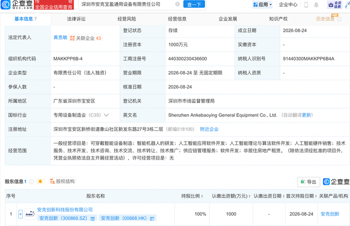Image resolution: width=350 pixels, height=226 pixels.
Task: Click the company name search input field
Action: tap(128, 4)
